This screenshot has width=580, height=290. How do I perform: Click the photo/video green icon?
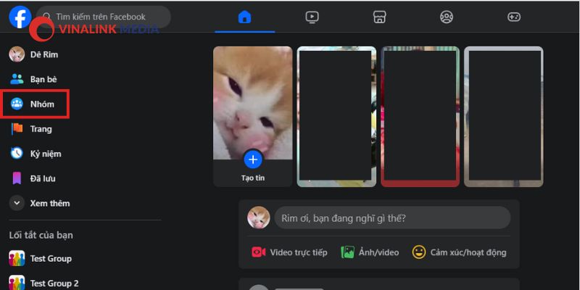(x=347, y=252)
